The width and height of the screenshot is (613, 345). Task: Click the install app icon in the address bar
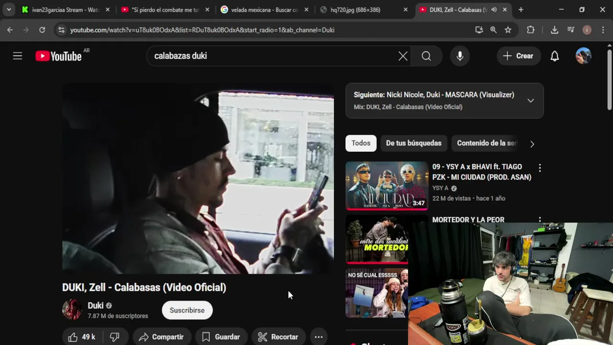point(479,30)
